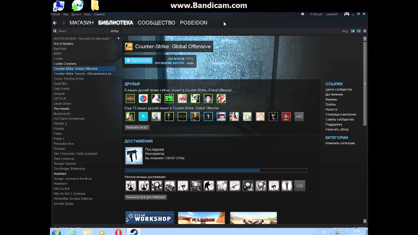418x235 pixels.
Task: Show the +60 more friends tile
Action: point(299,117)
